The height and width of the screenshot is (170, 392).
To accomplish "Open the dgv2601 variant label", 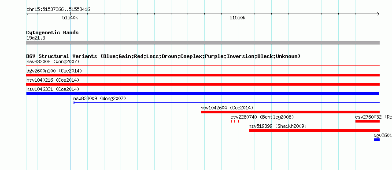I will point(382,135).
